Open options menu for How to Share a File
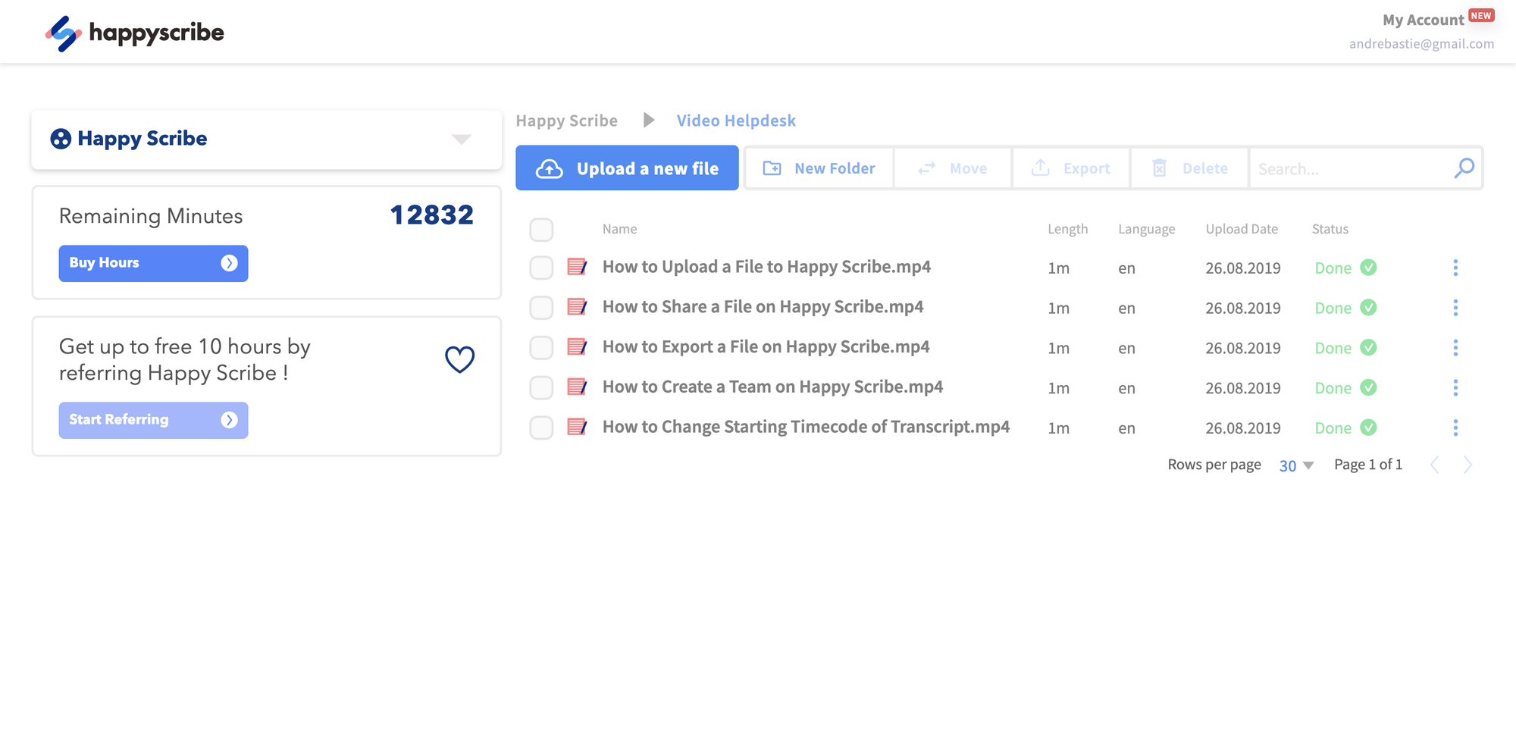This screenshot has width=1516, height=733. coord(1455,308)
